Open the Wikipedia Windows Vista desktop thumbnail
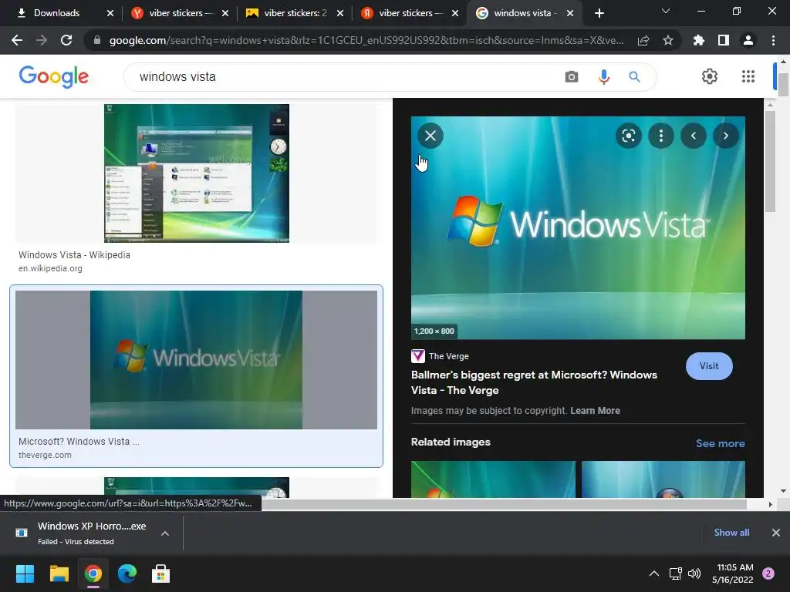Screen dimensions: 790x592 click(x=197, y=173)
